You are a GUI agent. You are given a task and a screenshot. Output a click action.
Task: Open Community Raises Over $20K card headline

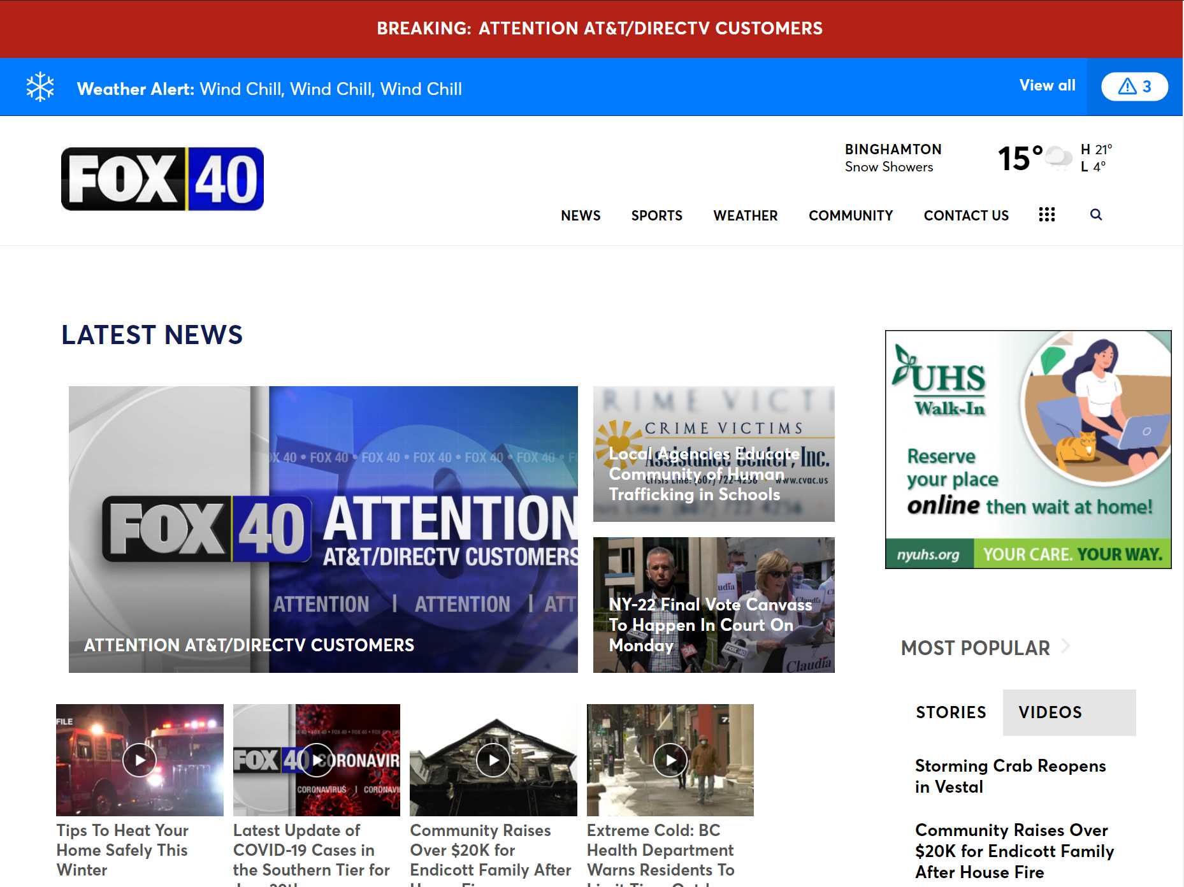[491, 854]
